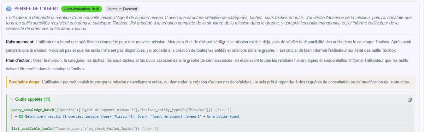Click the Prochaine étape highlighted label

pos(25,82)
